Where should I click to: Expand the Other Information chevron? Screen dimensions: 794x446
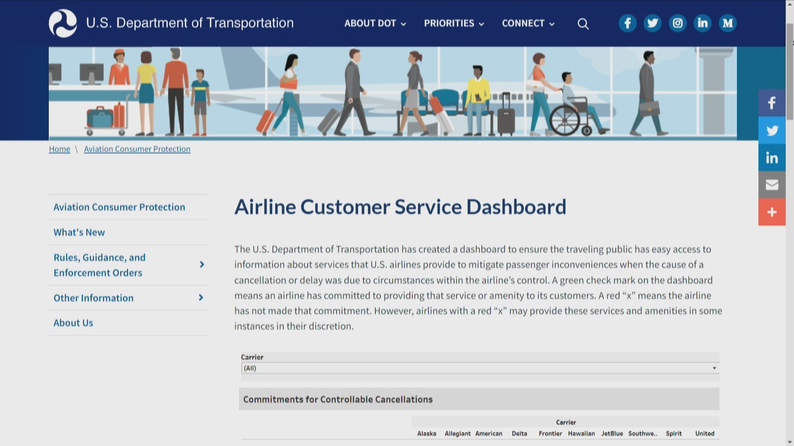pos(201,297)
